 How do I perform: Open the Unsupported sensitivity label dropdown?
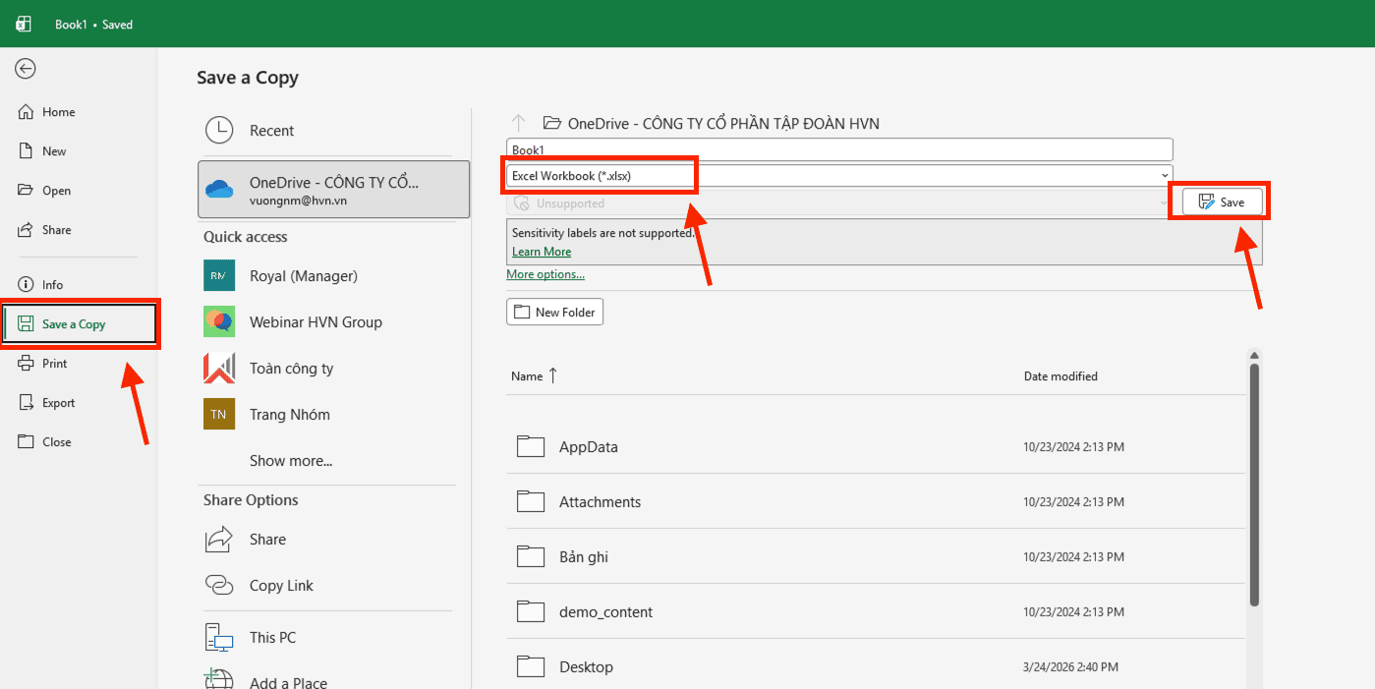click(x=1165, y=203)
